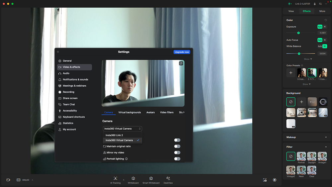Take a snapshot with the capture icon

coord(265,180)
